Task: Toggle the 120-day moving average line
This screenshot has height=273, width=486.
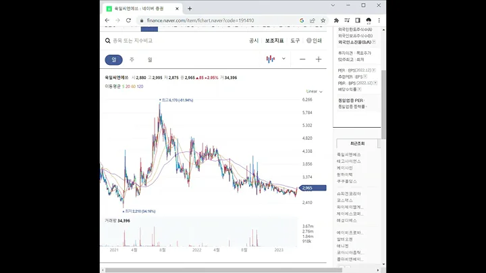Action: pos(140,86)
